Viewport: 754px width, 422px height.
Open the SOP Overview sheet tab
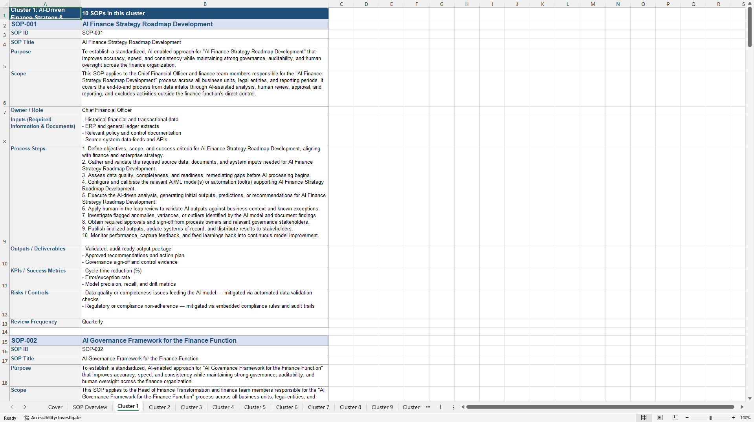tap(90, 407)
